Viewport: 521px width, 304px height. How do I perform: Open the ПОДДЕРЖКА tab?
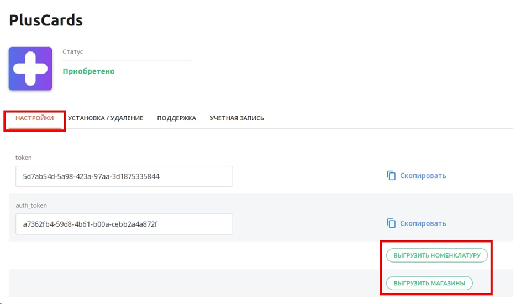tap(176, 118)
